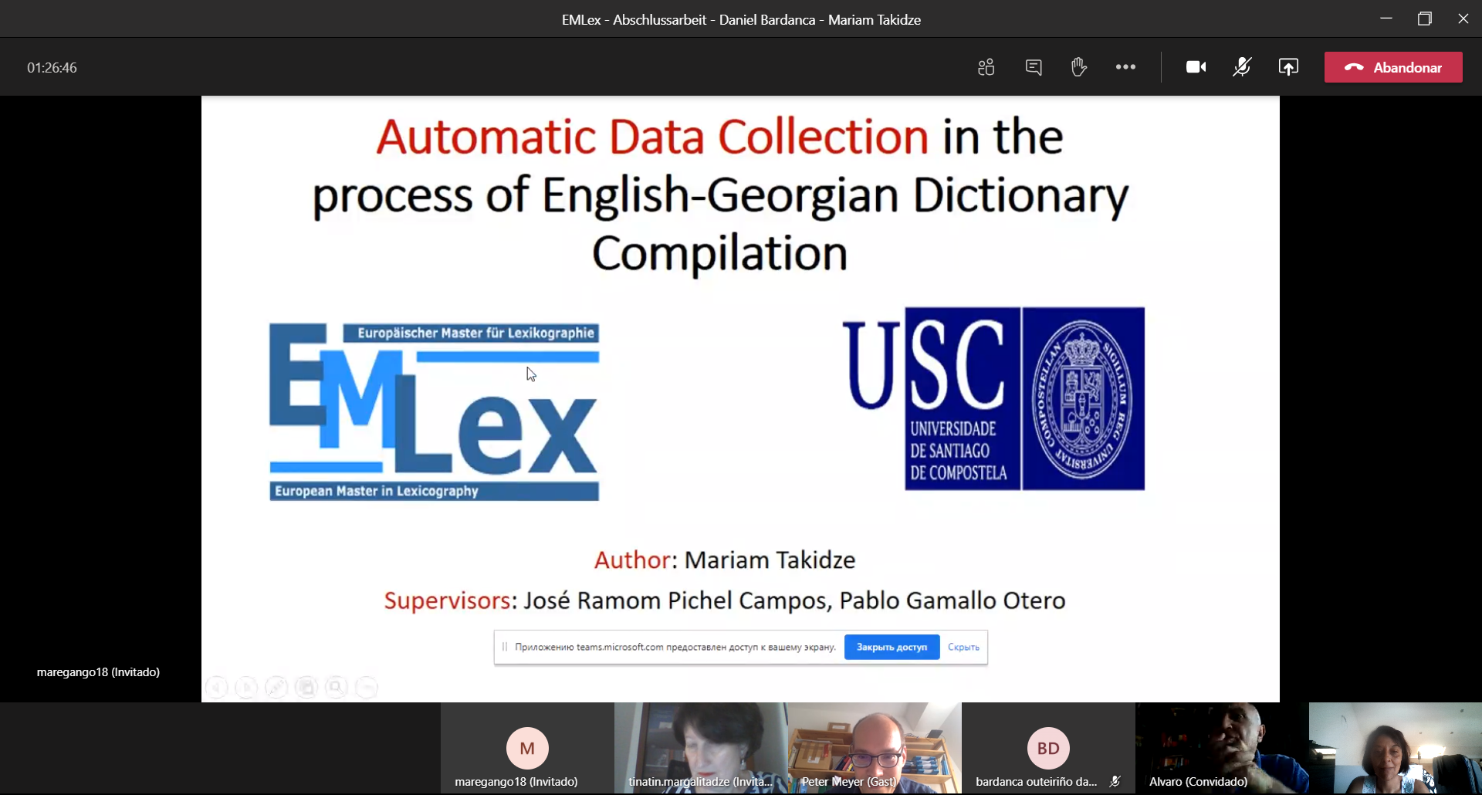This screenshot has height=795, width=1482.
Task: Open the see-all-slides view icon
Action: coord(306,687)
